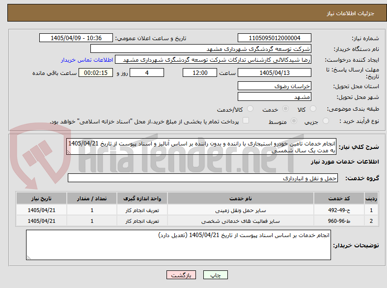This screenshot has height=288, width=387.
Task: Click the سایر حمل ونقل زمینی cell
Action: 241,210
